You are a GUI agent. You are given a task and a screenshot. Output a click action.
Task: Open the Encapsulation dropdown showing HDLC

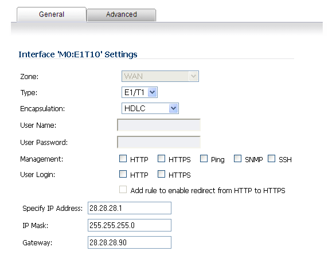click(x=150, y=108)
